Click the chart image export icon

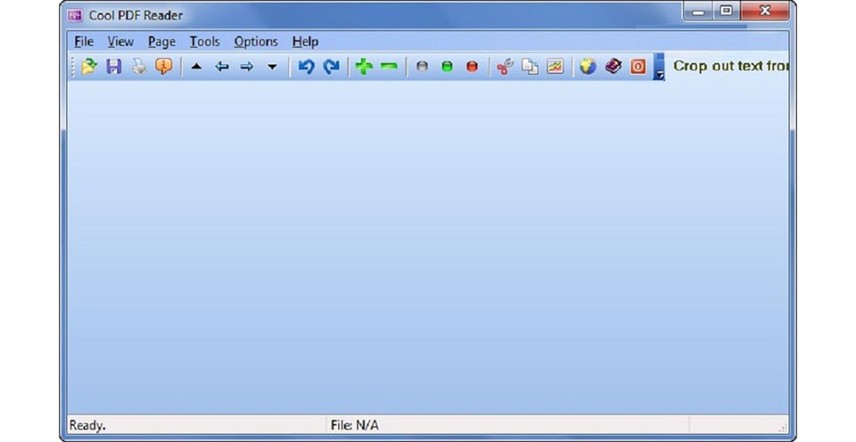556,67
